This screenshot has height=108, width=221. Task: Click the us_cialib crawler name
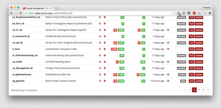point(17,62)
